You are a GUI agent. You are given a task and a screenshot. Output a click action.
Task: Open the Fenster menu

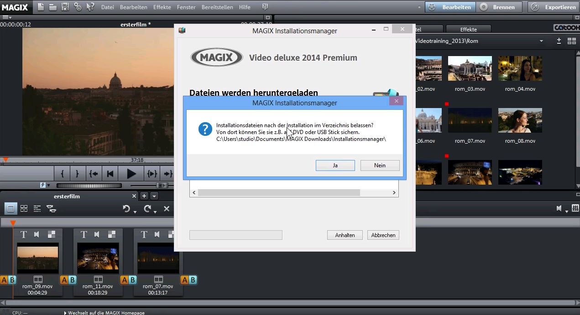point(186,7)
